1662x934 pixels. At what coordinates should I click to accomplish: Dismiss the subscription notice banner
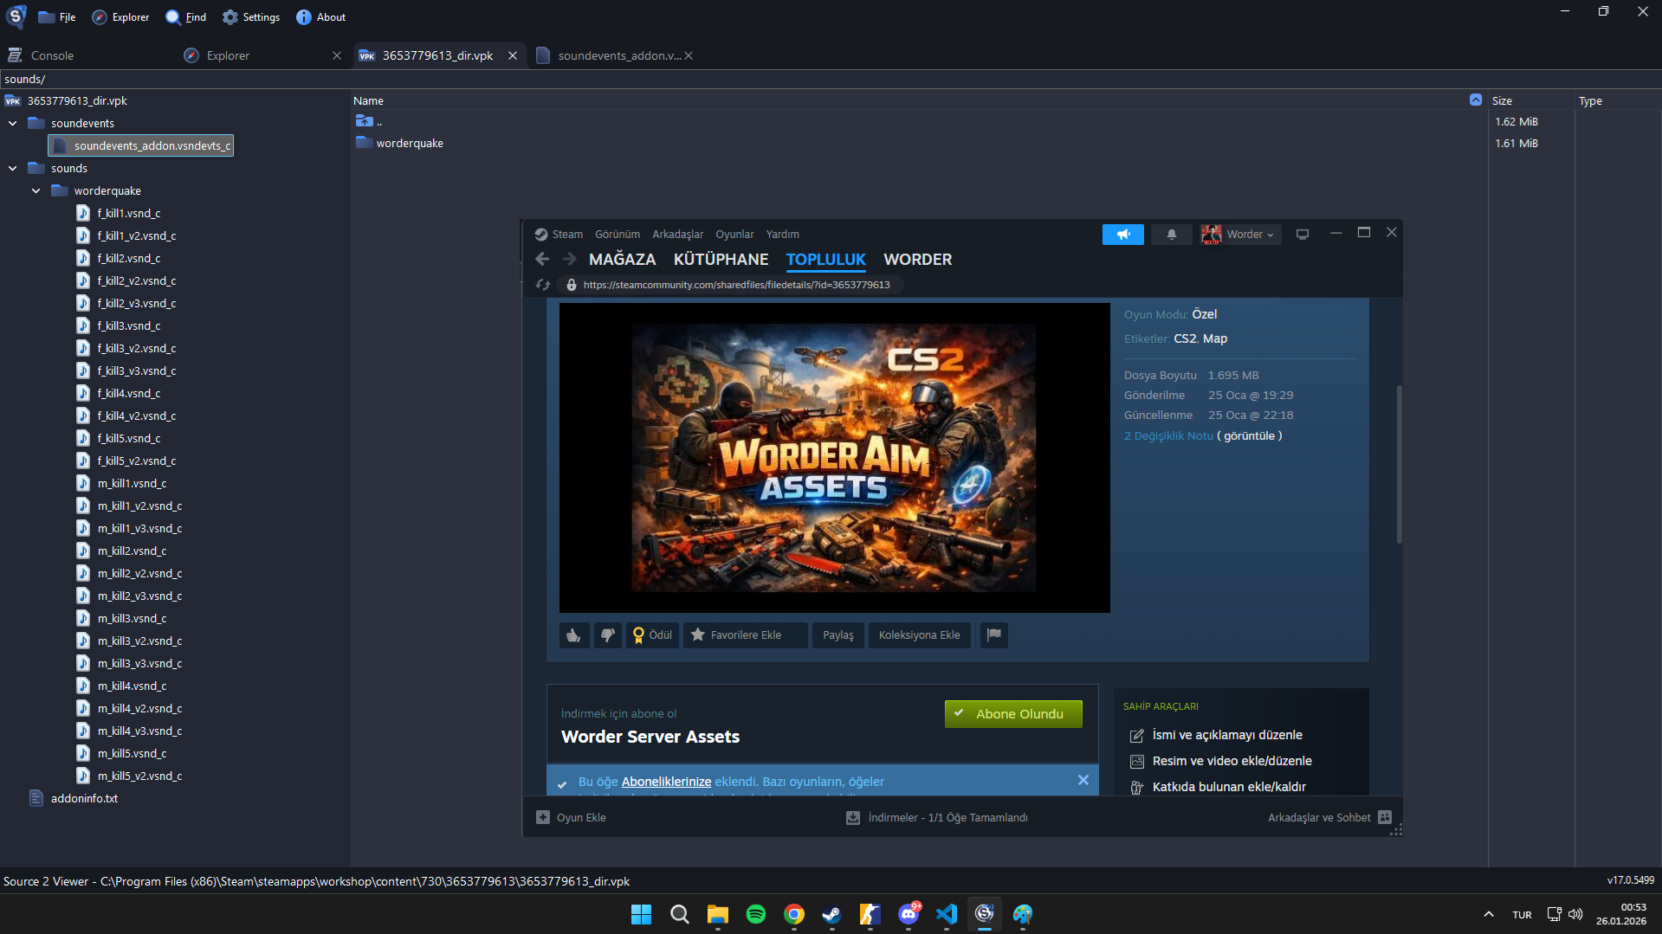point(1083,781)
